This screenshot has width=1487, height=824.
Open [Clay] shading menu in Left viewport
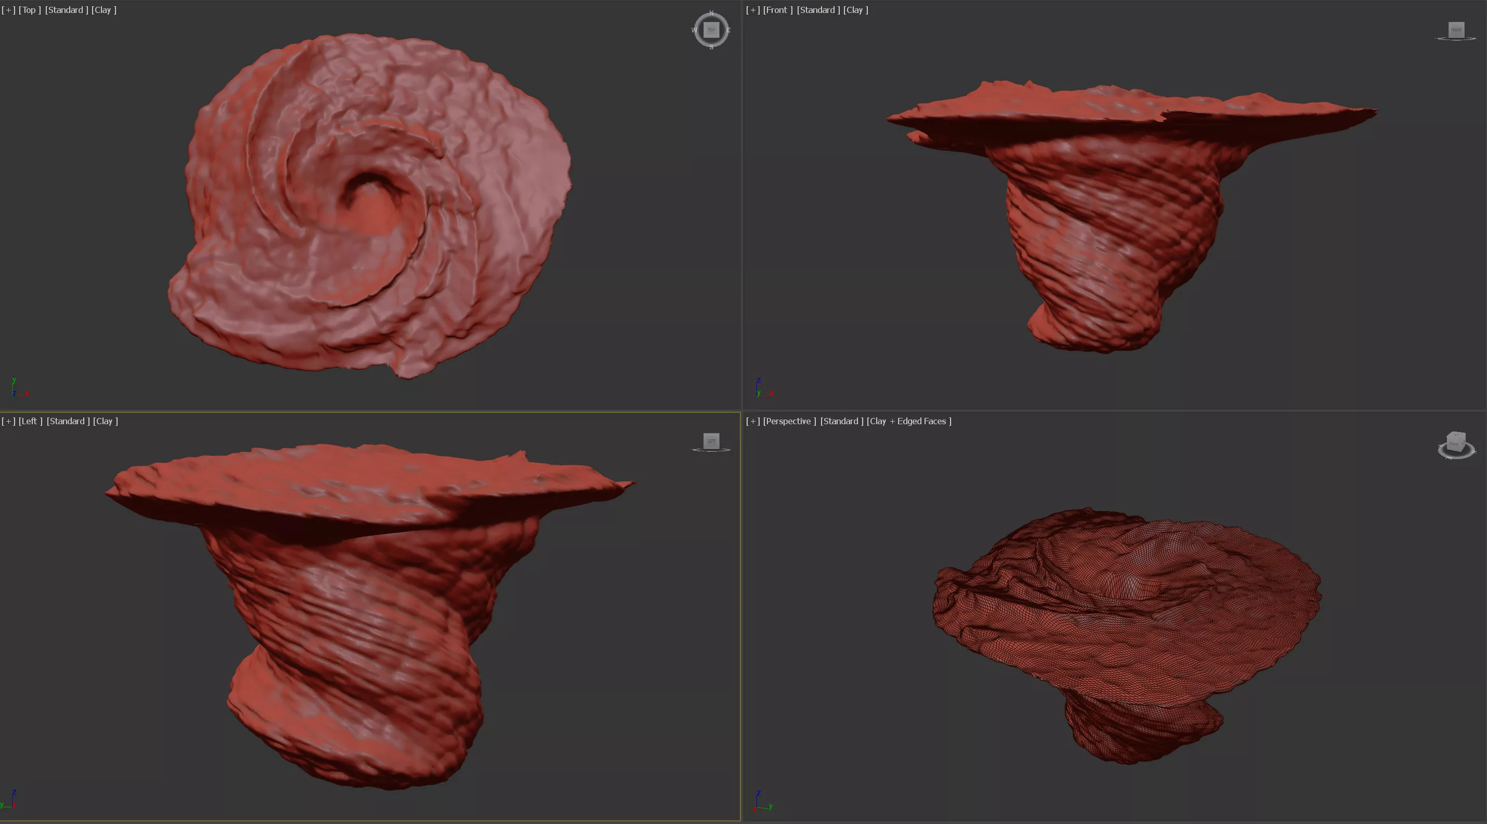click(x=105, y=421)
